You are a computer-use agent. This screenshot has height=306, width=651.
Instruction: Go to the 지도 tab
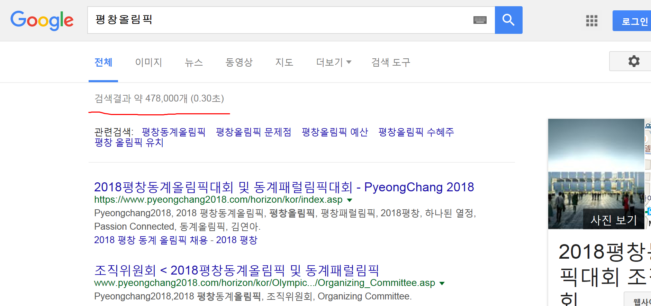pyautogui.click(x=284, y=62)
